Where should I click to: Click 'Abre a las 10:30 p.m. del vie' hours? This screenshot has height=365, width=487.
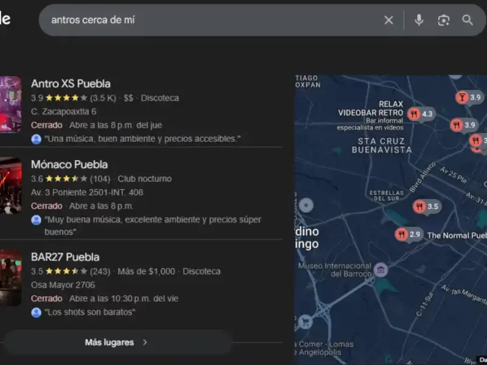pos(124,299)
